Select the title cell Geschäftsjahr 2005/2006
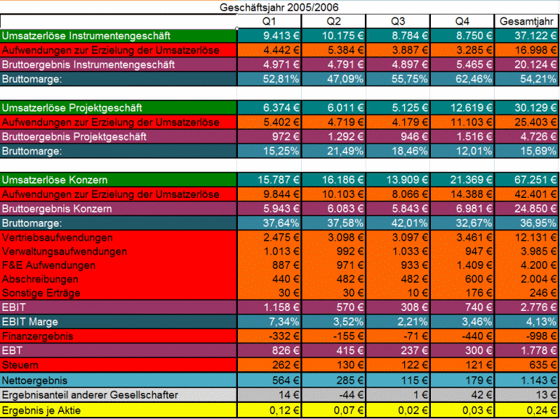This screenshot has width=560, height=419. [279, 7]
